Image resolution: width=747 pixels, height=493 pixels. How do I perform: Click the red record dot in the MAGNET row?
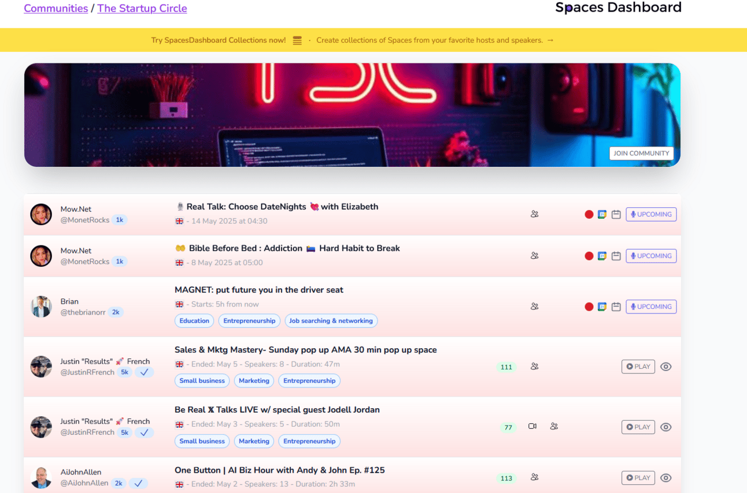point(589,307)
